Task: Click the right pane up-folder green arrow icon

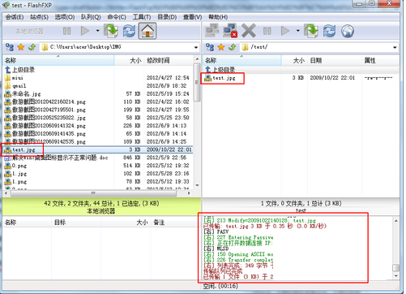Action: [311, 31]
